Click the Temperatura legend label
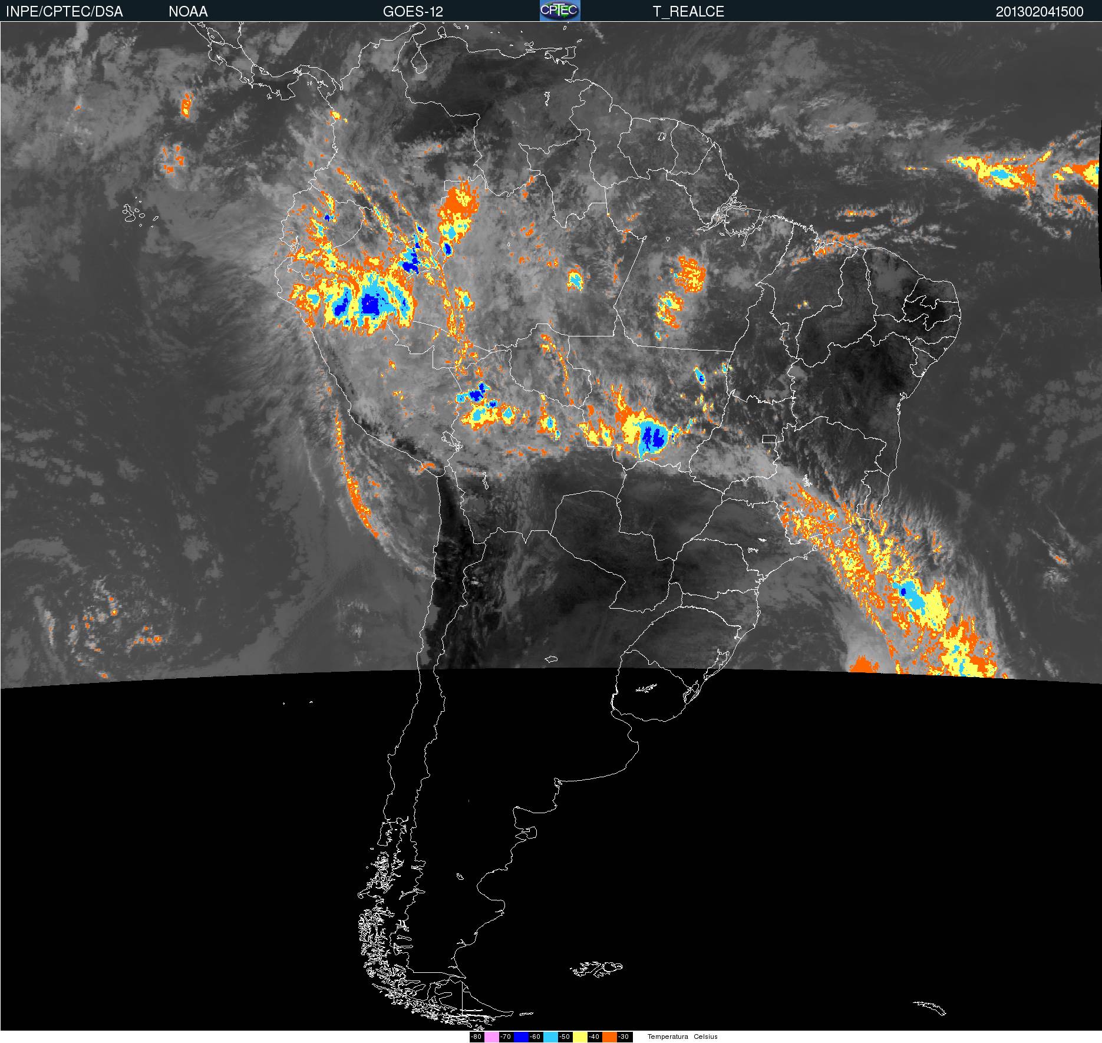This screenshot has height=1043, width=1102. (668, 1037)
